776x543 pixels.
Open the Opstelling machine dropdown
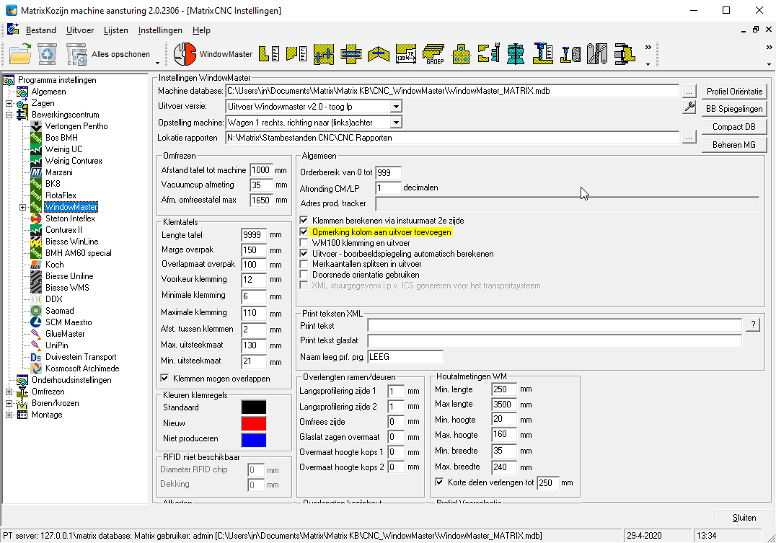click(x=394, y=121)
